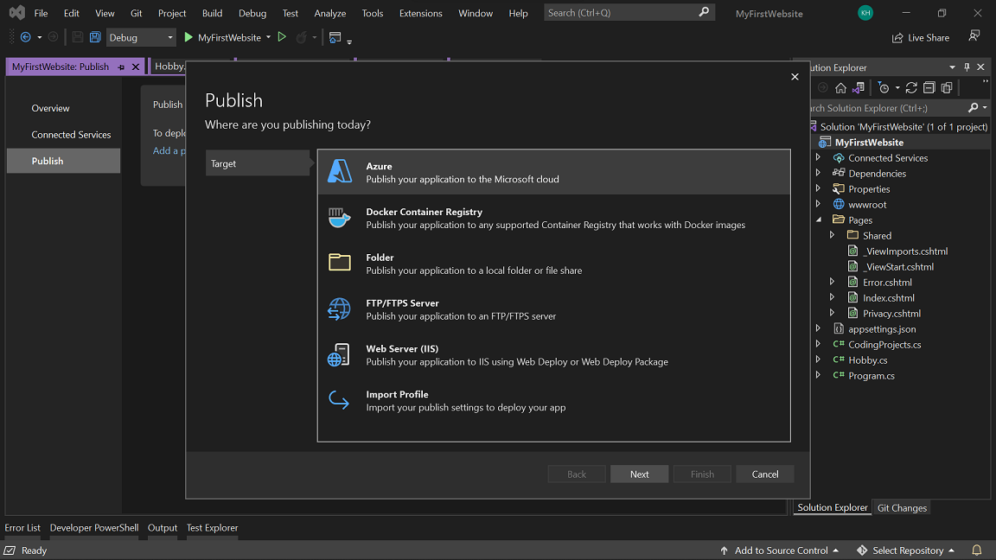Open the Navigate Backward history dropdown arrow

tap(40, 37)
